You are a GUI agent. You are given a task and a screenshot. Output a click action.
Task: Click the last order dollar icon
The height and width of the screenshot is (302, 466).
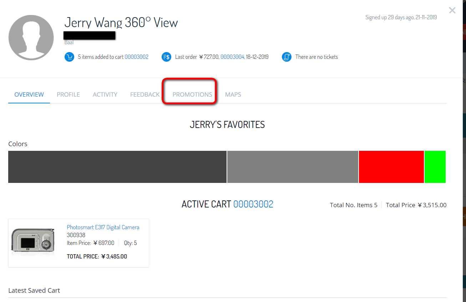(x=166, y=57)
